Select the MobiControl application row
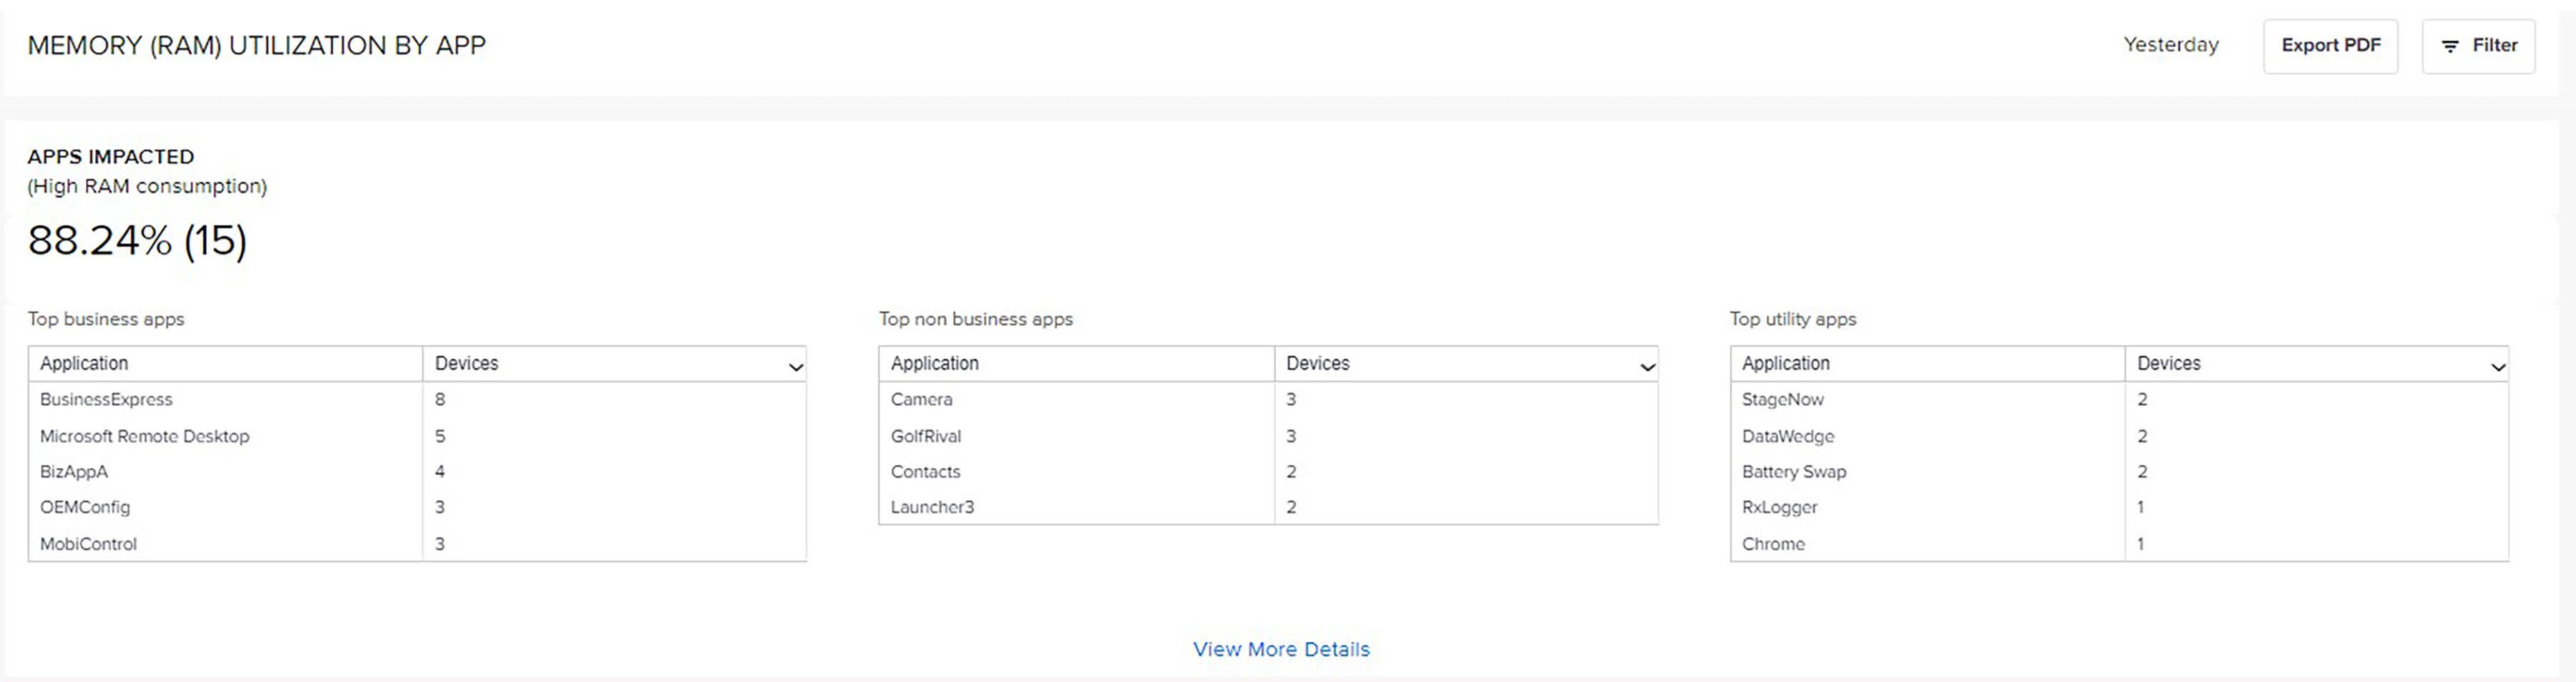 pos(88,544)
